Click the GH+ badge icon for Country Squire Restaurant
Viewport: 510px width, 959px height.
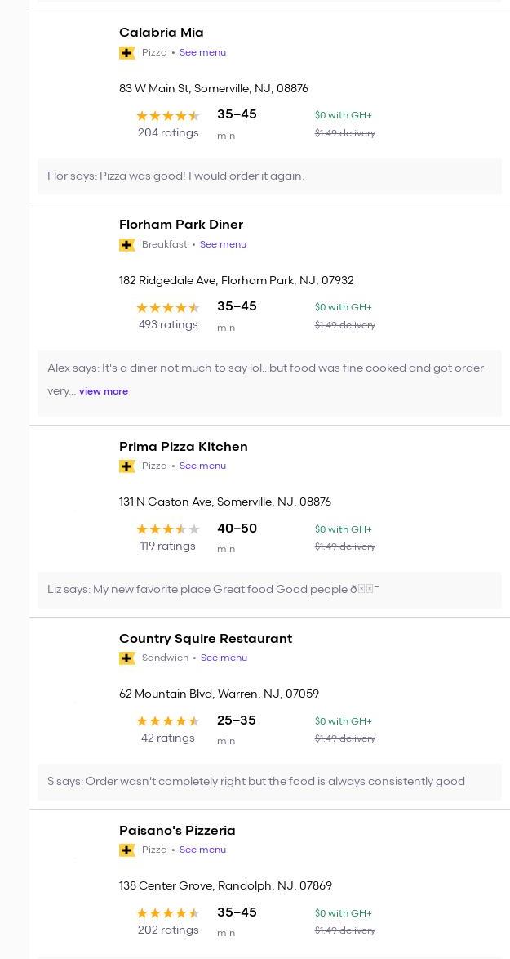click(x=127, y=658)
